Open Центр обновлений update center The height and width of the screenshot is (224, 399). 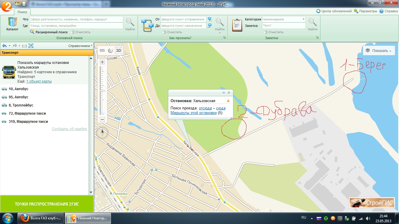pyautogui.click(x=334, y=11)
